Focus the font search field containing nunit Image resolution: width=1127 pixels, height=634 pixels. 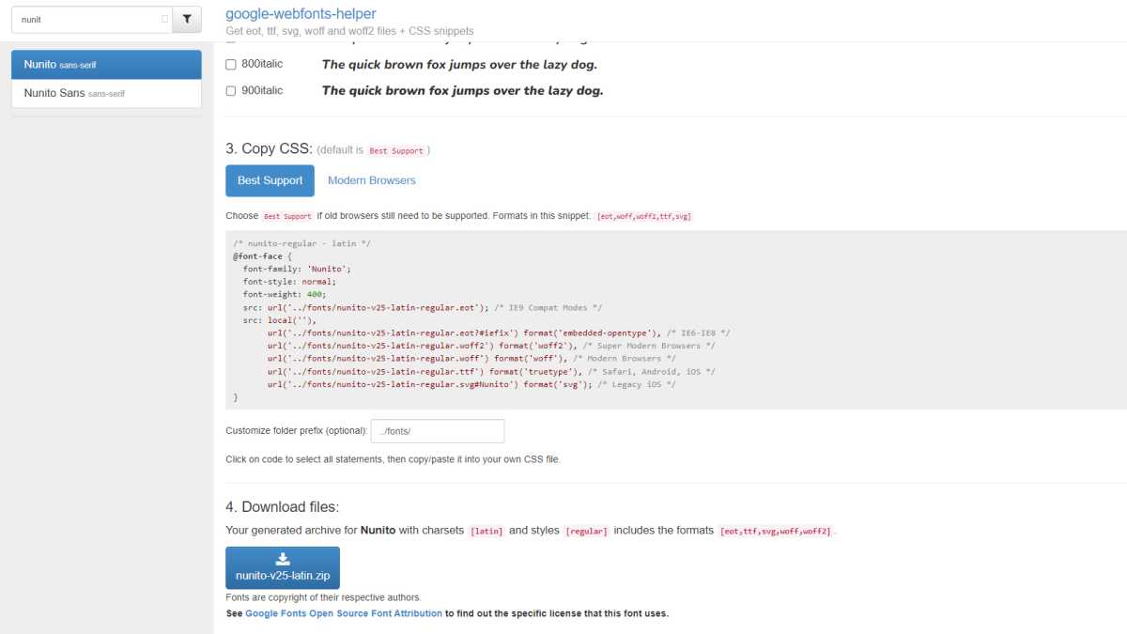tap(92, 19)
